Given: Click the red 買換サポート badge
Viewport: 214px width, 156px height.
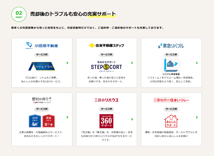Looking at the screenshot, I should (48, 121).
